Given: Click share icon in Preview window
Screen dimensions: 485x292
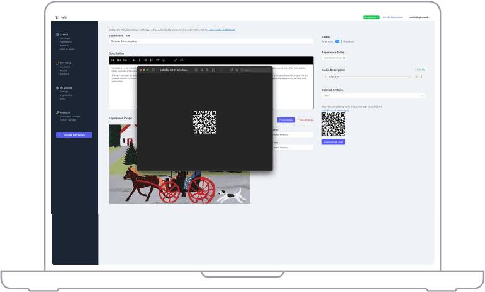Looking at the screenshot, I should click(213, 70).
